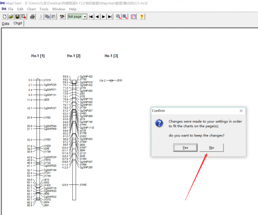This screenshot has width=258, height=215.
Task: Select marker label CgSNP422
Action: click(x=86, y=77)
